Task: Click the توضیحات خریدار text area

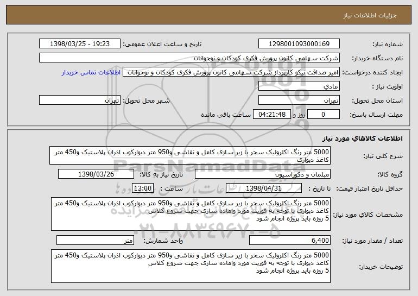Action: (x=191, y=266)
